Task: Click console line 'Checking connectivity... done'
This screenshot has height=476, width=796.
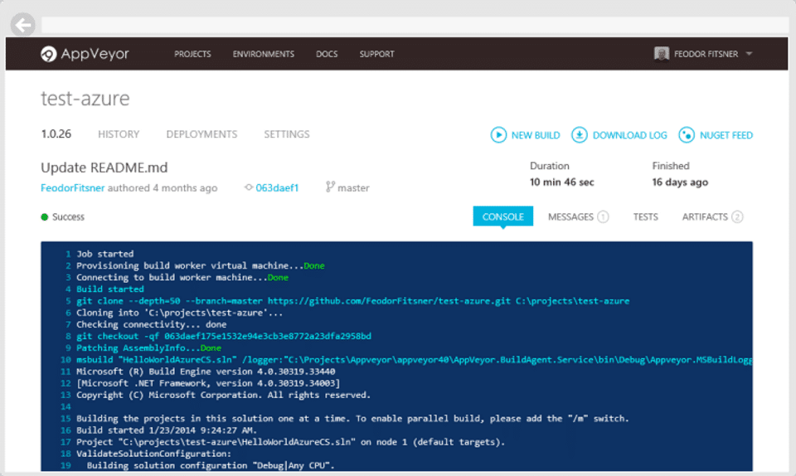Action: [x=151, y=324]
